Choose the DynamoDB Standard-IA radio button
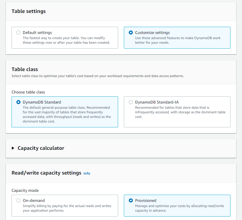This screenshot has height=220, width=242. (x=131, y=102)
